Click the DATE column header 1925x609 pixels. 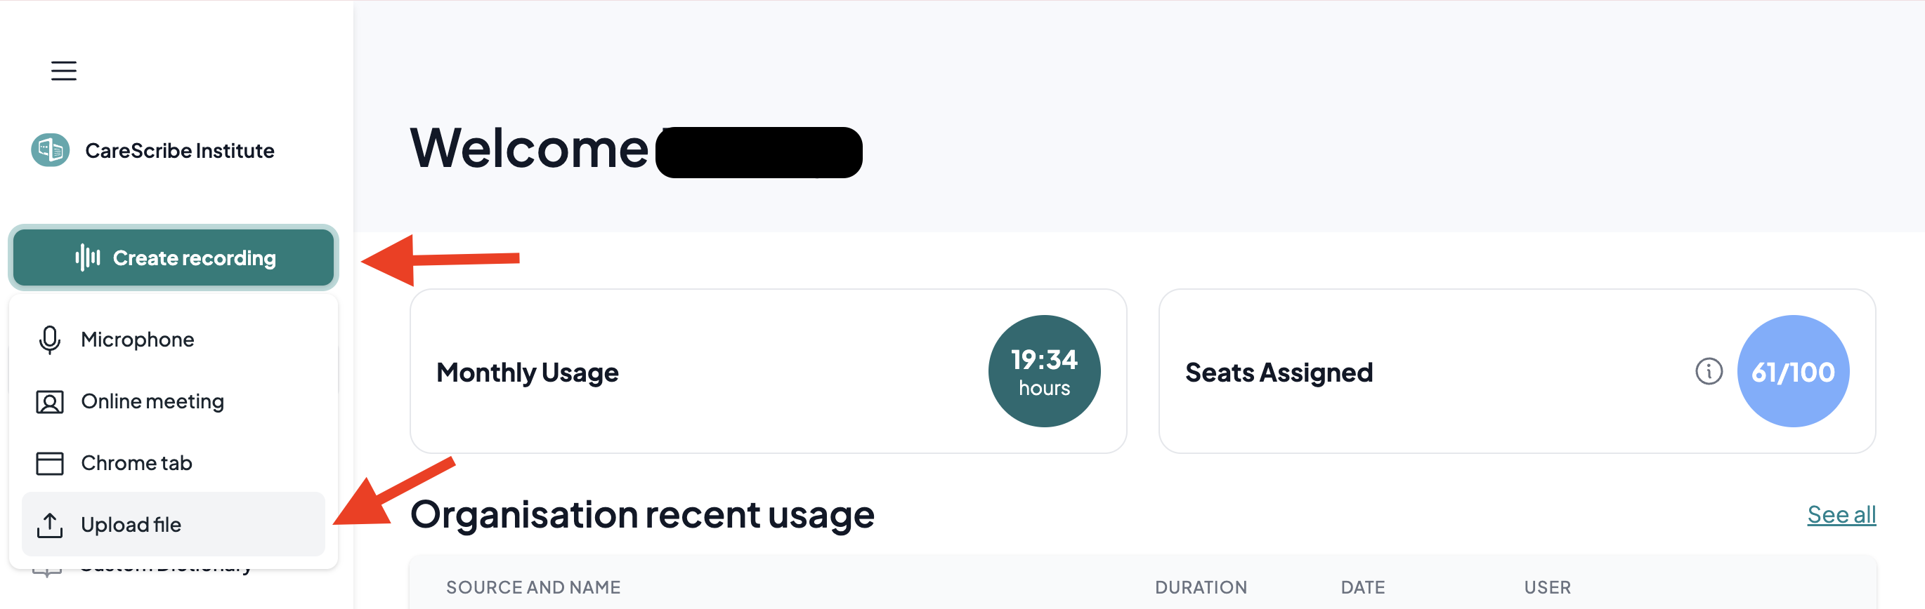pos(1363,587)
